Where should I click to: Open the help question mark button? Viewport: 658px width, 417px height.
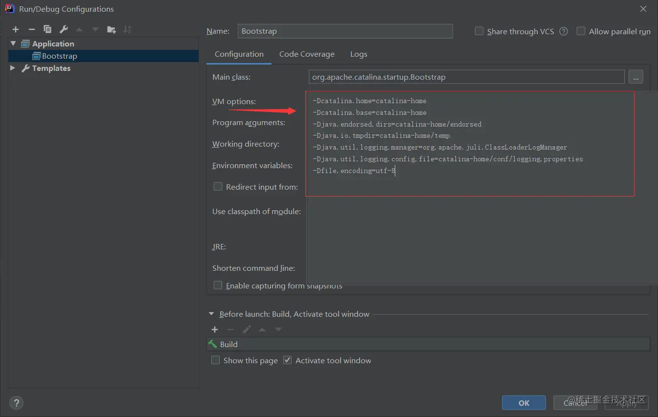pos(16,403)
